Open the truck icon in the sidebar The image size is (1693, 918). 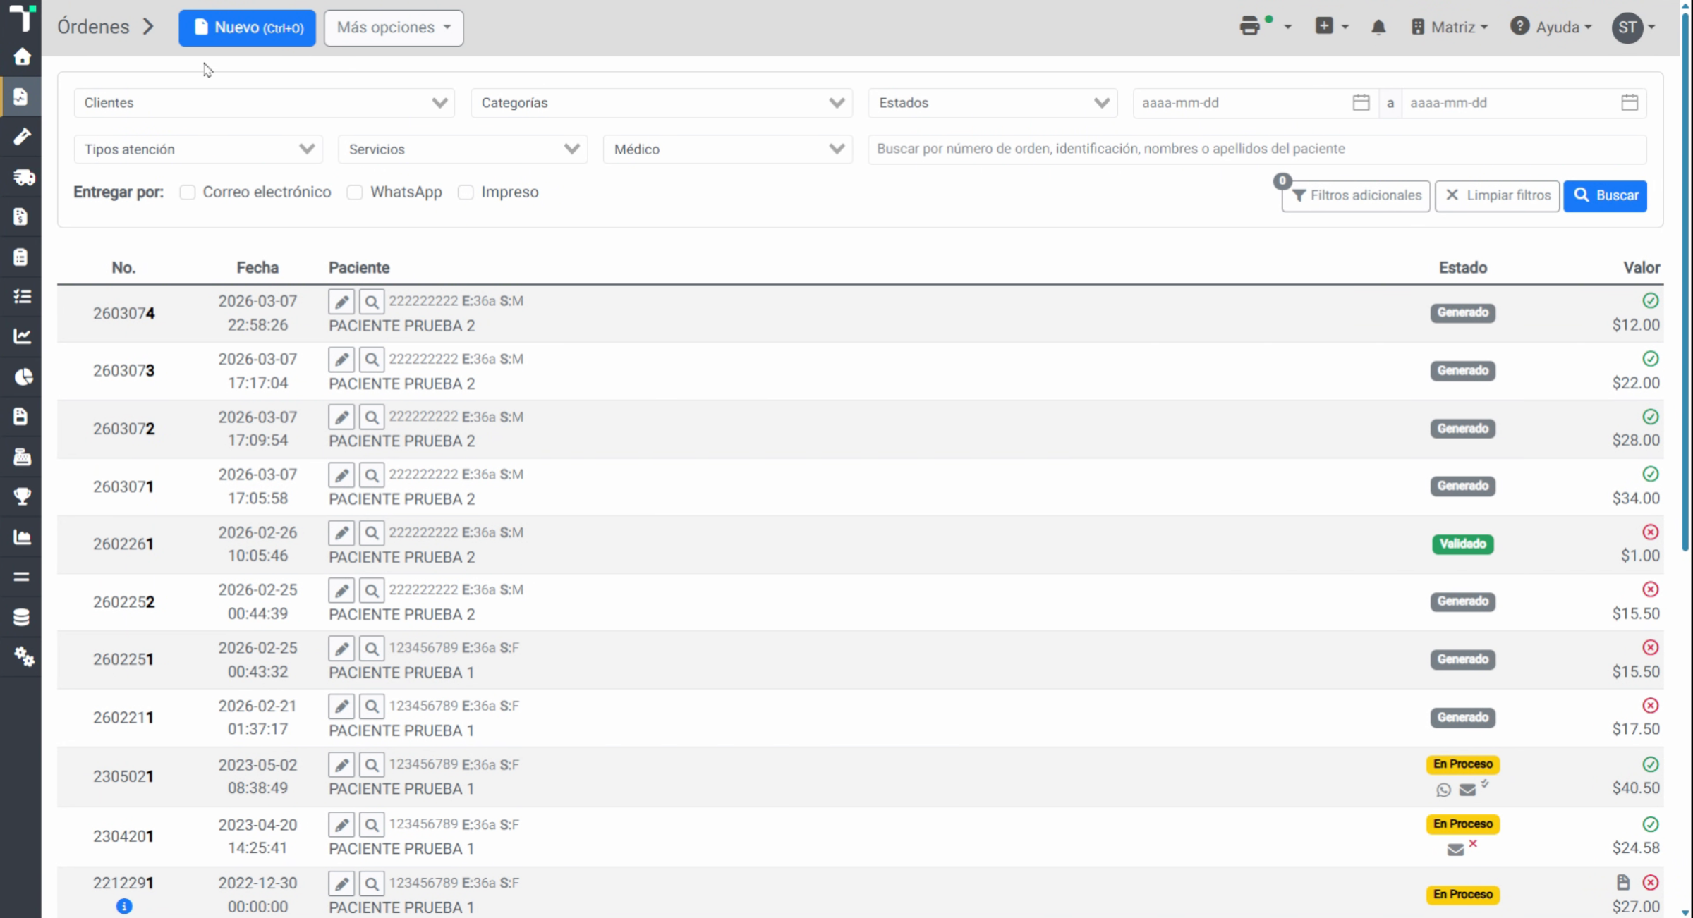coord(22,177)
